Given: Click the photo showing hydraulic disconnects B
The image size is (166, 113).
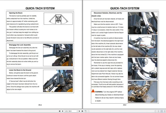Looking at the screenshot, I should point(142,46).
